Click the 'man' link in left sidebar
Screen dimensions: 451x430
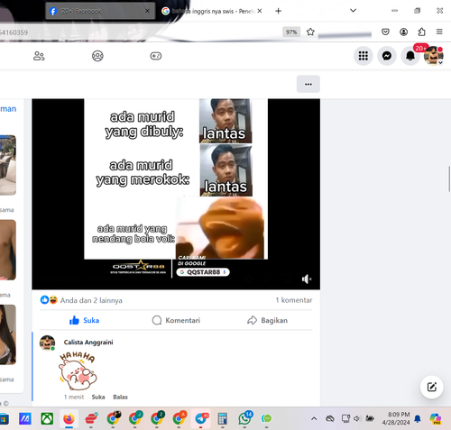(x=8, y=109)
